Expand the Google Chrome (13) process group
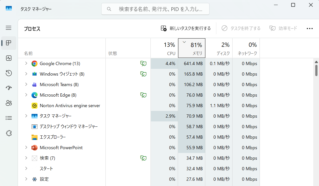 click(x=26, y=64)
